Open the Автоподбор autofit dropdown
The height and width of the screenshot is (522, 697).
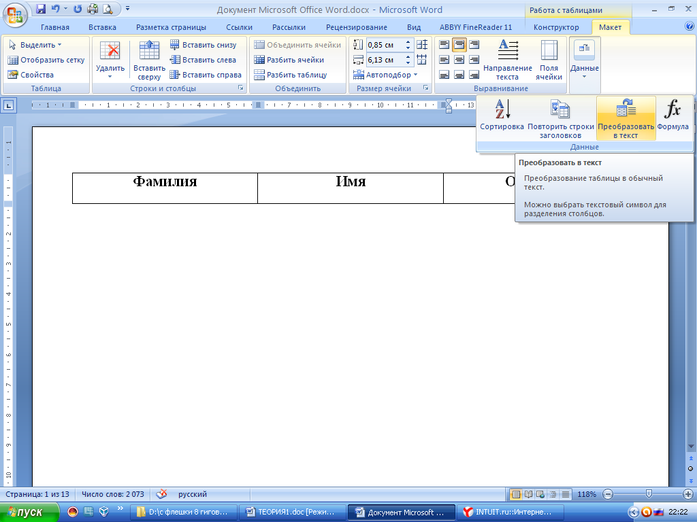click(385, 75)
